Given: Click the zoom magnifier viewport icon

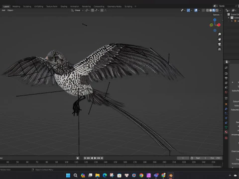Looking at the screenshot, I should pos(220,34).
